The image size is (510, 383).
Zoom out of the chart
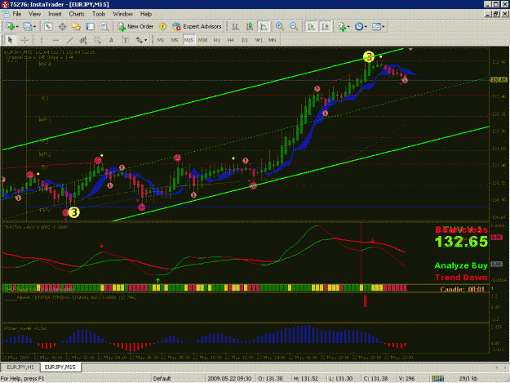point(294,27)
